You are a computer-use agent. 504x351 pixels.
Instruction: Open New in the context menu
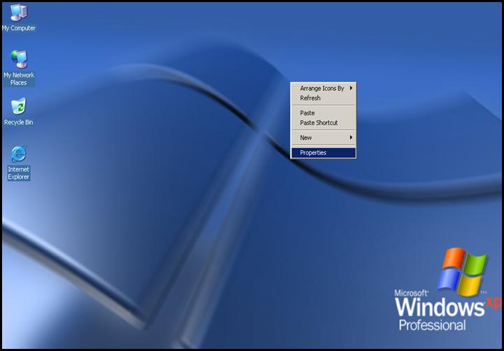(x=306, y=138)
